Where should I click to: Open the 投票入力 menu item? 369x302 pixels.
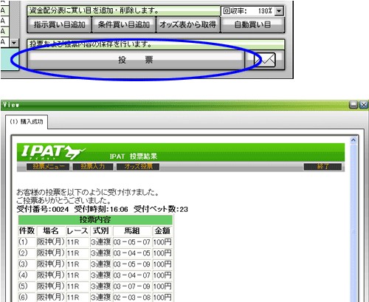pyautogui.click(x=93, y=166)
